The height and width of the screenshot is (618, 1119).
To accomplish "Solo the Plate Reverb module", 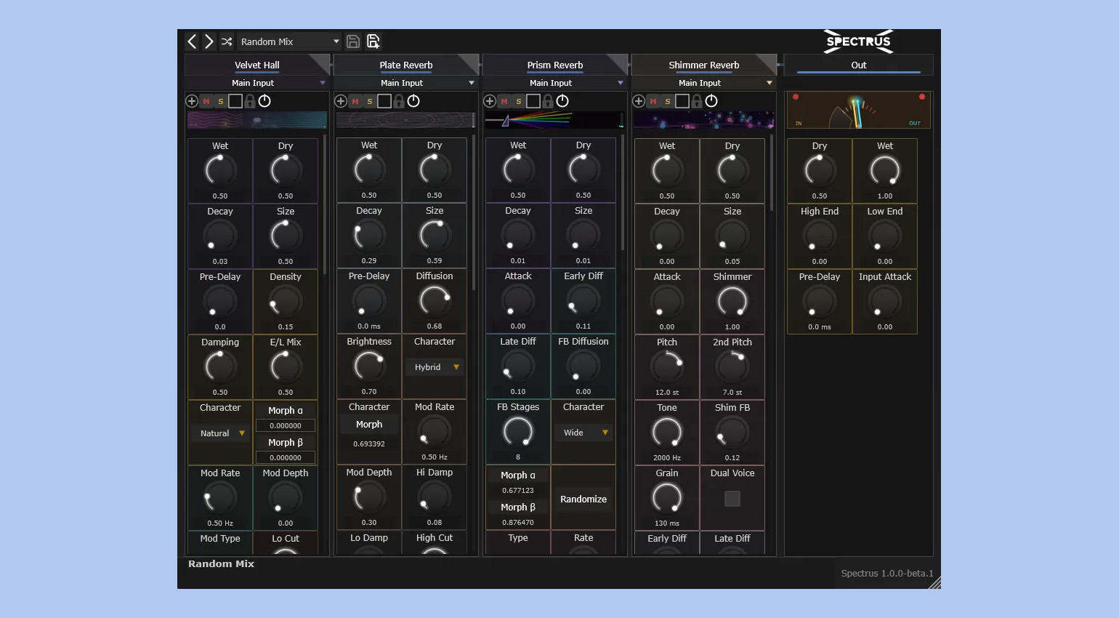I will point(370,101).
